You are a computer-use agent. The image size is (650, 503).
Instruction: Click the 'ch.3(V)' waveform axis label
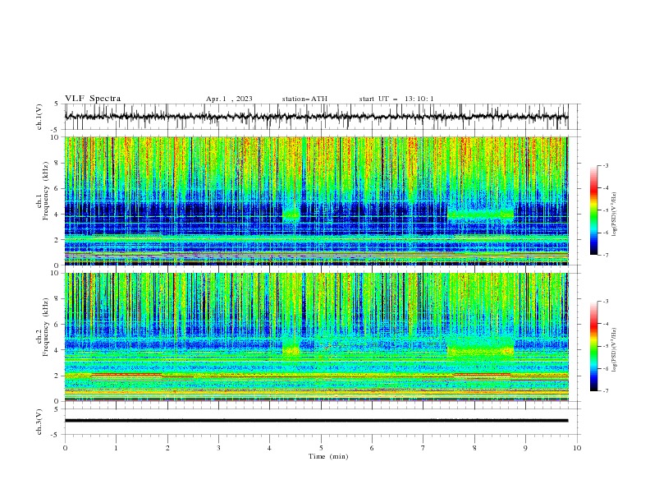coord(39,422)
